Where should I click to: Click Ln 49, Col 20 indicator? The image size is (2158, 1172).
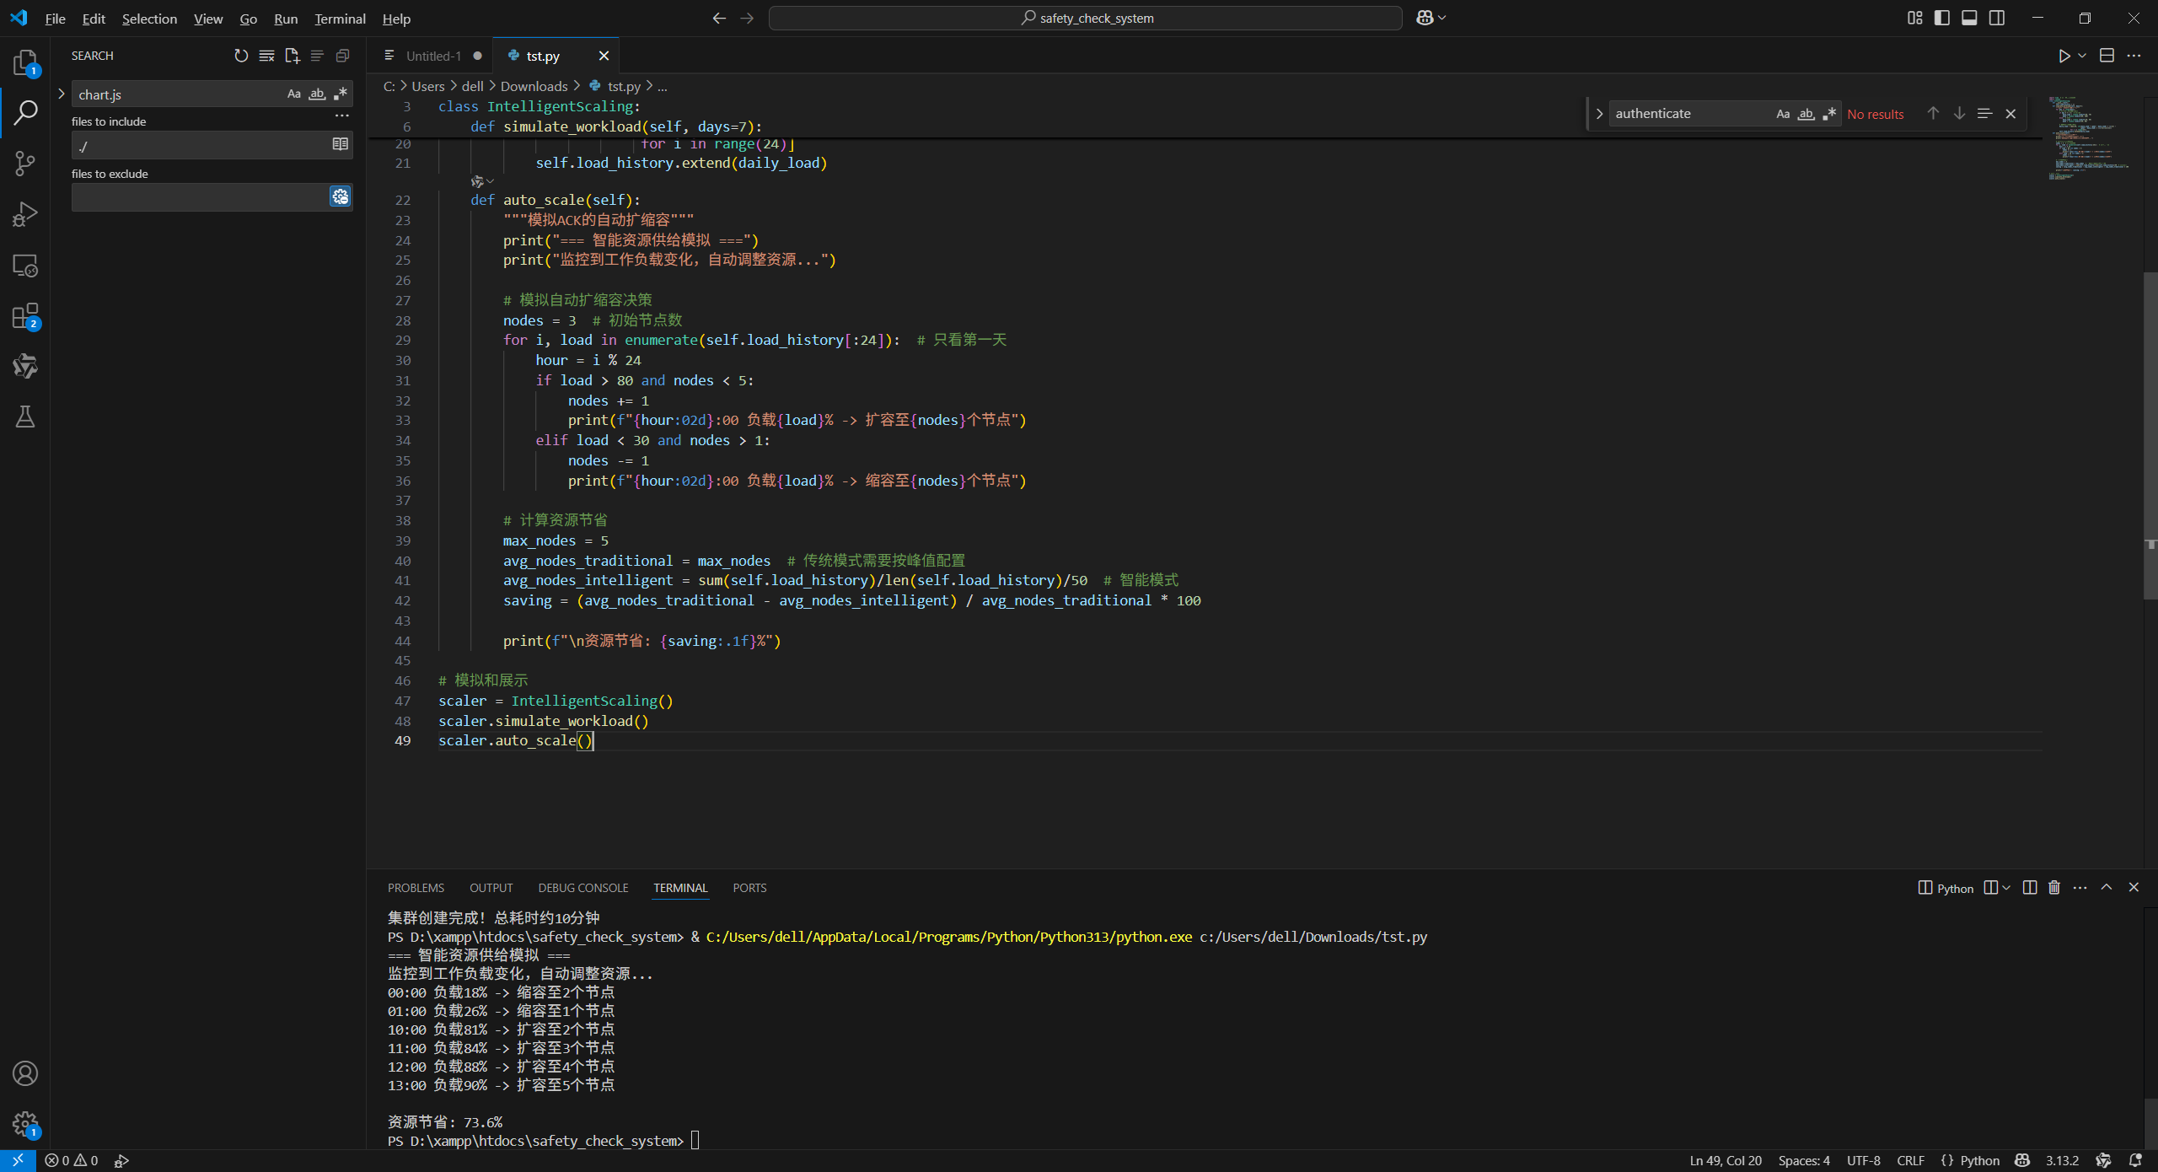1726,1161
